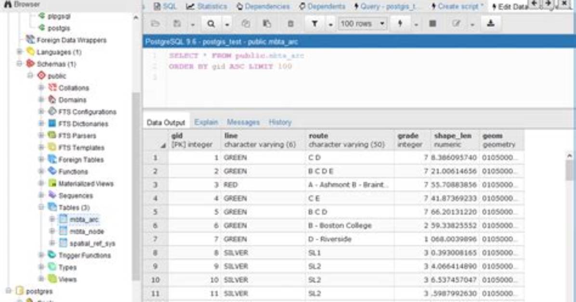
Task: Click the Clear/Edit pencil toolbar icon
Action: point(456,24)
